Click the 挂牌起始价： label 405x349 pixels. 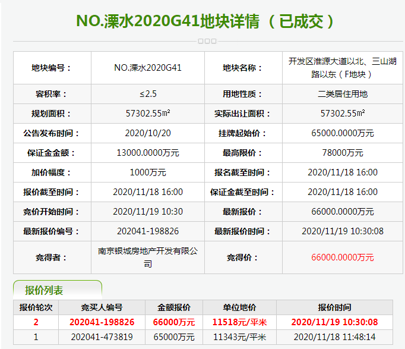[x=242, y=133]
